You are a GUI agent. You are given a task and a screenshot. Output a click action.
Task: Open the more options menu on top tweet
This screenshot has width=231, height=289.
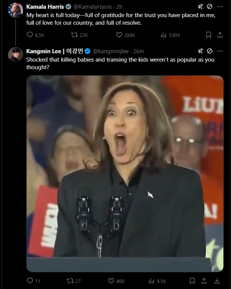[220, 7]
